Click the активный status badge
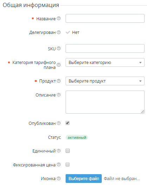Viewport: 147px width, 185px height. [77, 137]
